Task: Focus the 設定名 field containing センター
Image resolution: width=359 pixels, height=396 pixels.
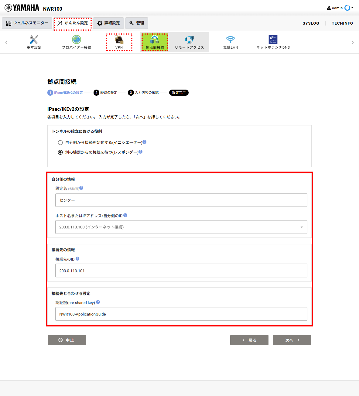Action: coord(181,200)
